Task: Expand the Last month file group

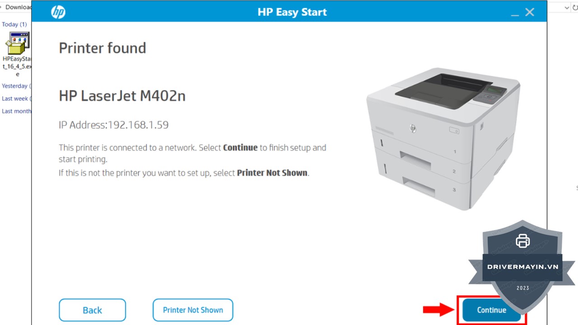Action: pyautogui.click(x=16, y=111)
